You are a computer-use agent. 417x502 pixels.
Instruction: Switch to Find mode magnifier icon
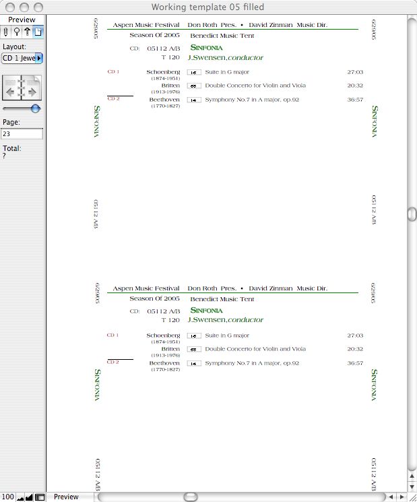click(17, 32)
